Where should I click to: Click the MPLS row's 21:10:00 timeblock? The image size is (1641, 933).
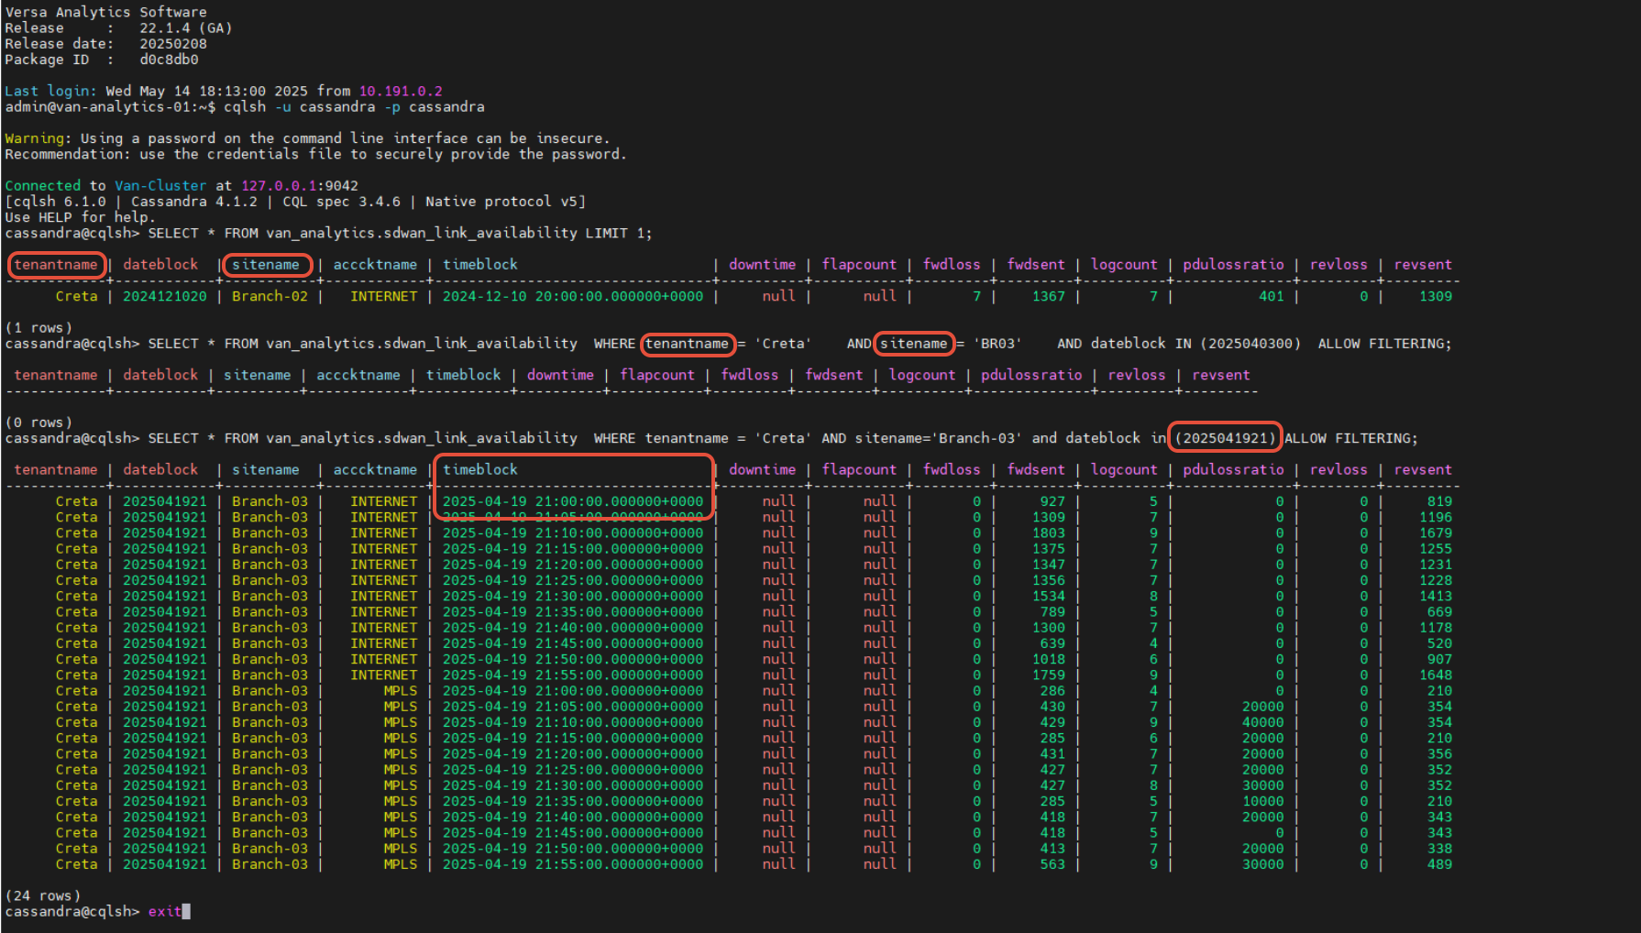tap(573, 722)
